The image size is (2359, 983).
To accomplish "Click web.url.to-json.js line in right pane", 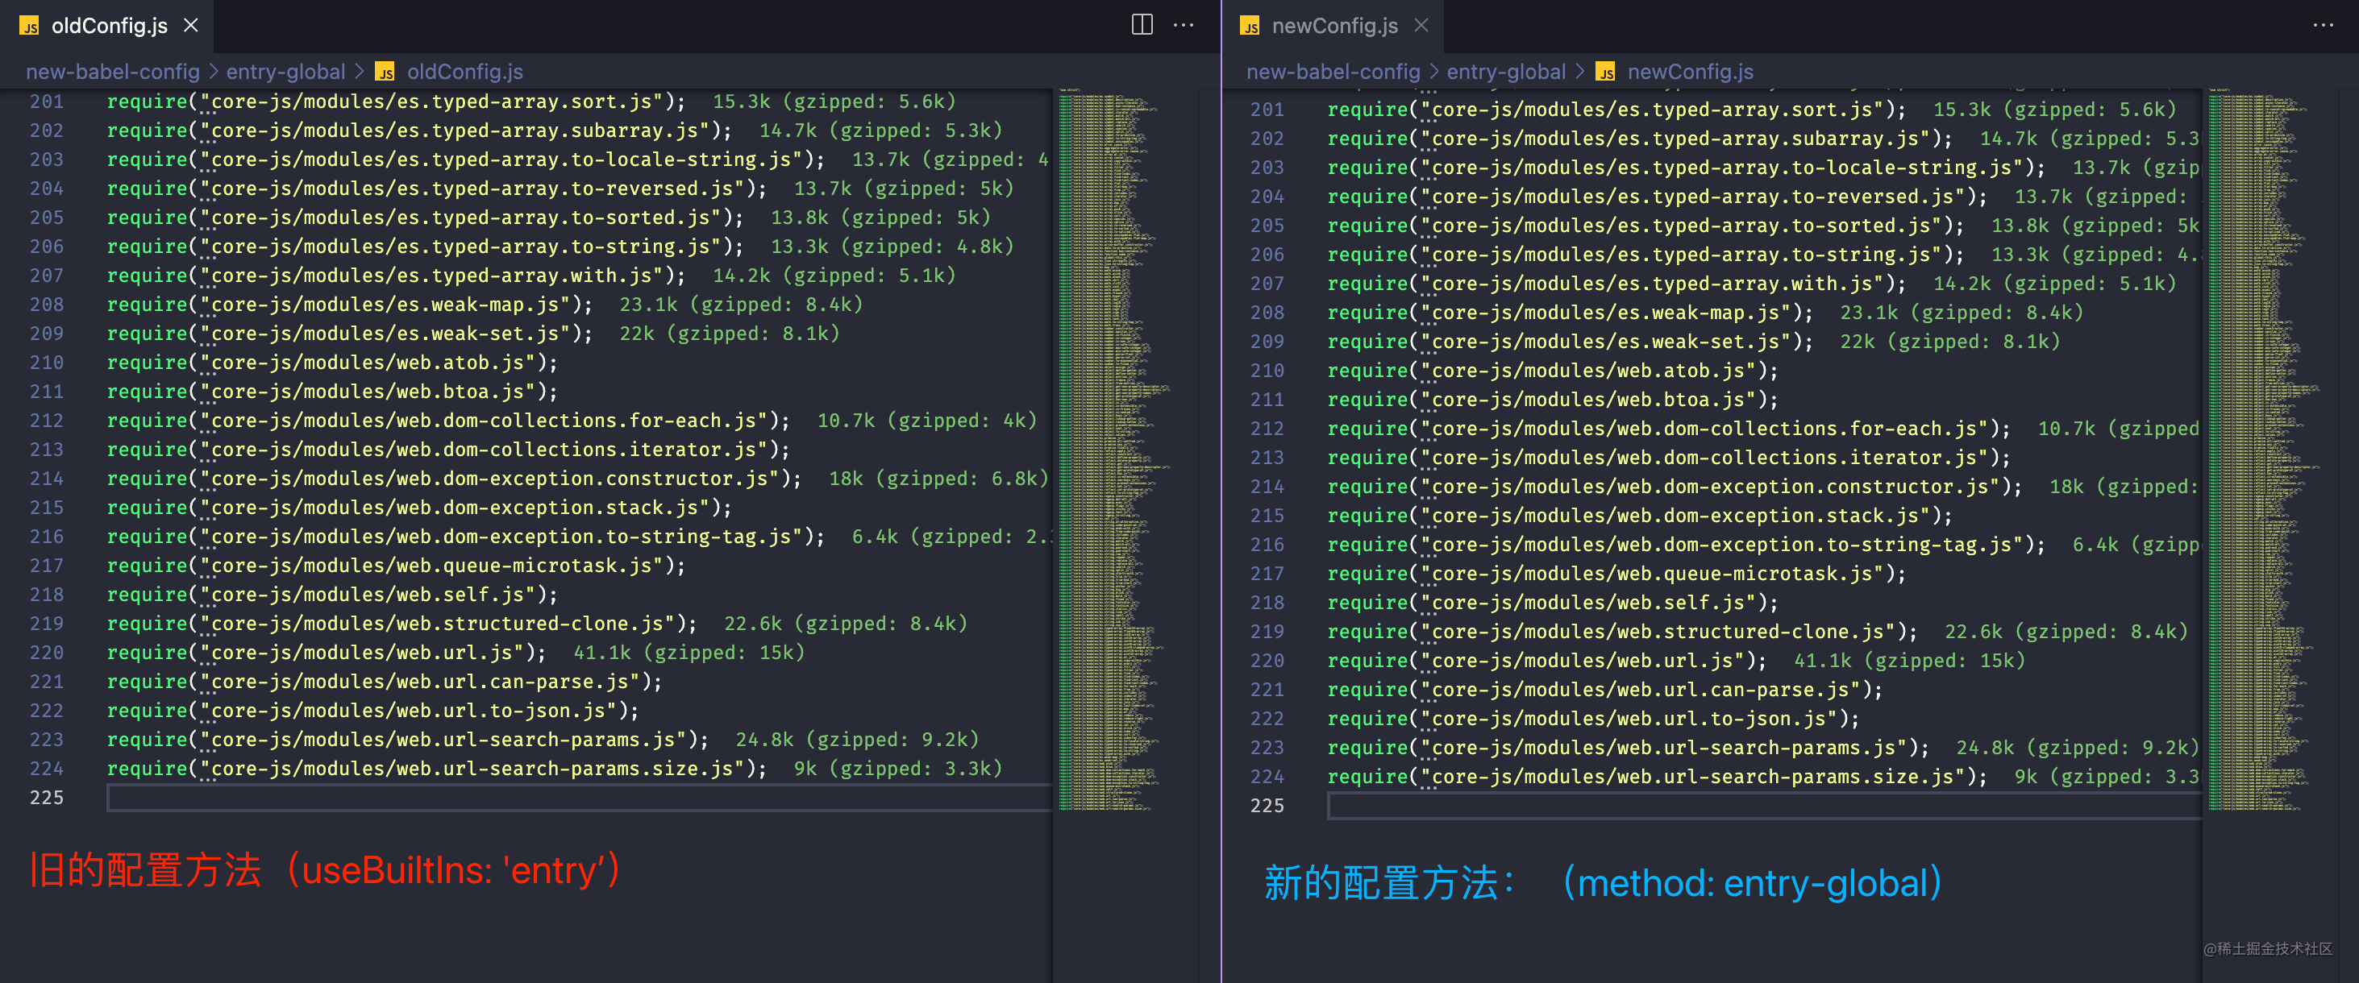I will 1593,719.
